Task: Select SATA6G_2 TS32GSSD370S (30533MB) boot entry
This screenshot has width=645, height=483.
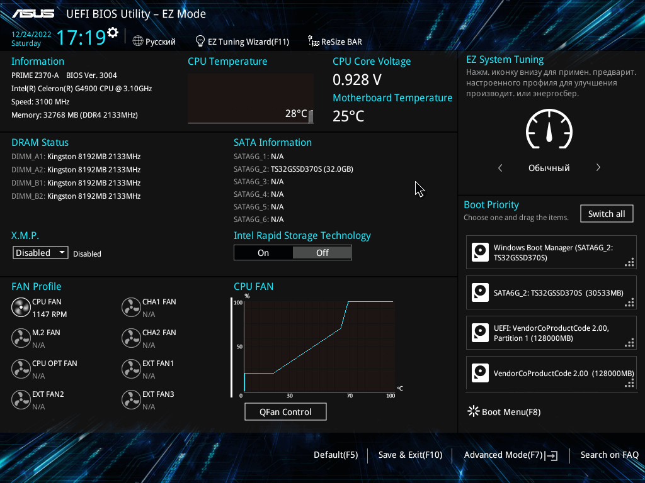Action: coord(551,292)
